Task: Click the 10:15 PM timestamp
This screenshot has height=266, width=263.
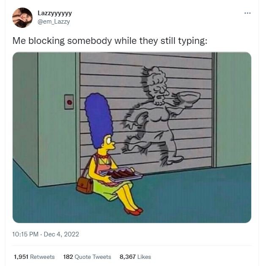Action: click(25, 234)
